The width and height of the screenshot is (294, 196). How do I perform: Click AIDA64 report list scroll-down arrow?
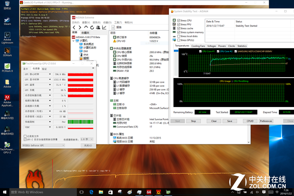pos(249,142)
